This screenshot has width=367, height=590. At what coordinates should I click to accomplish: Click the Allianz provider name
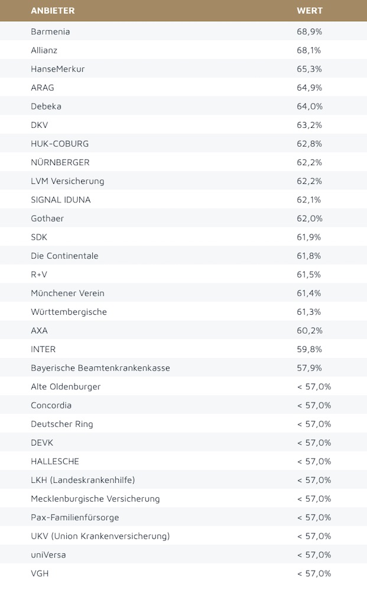[44, 50]
